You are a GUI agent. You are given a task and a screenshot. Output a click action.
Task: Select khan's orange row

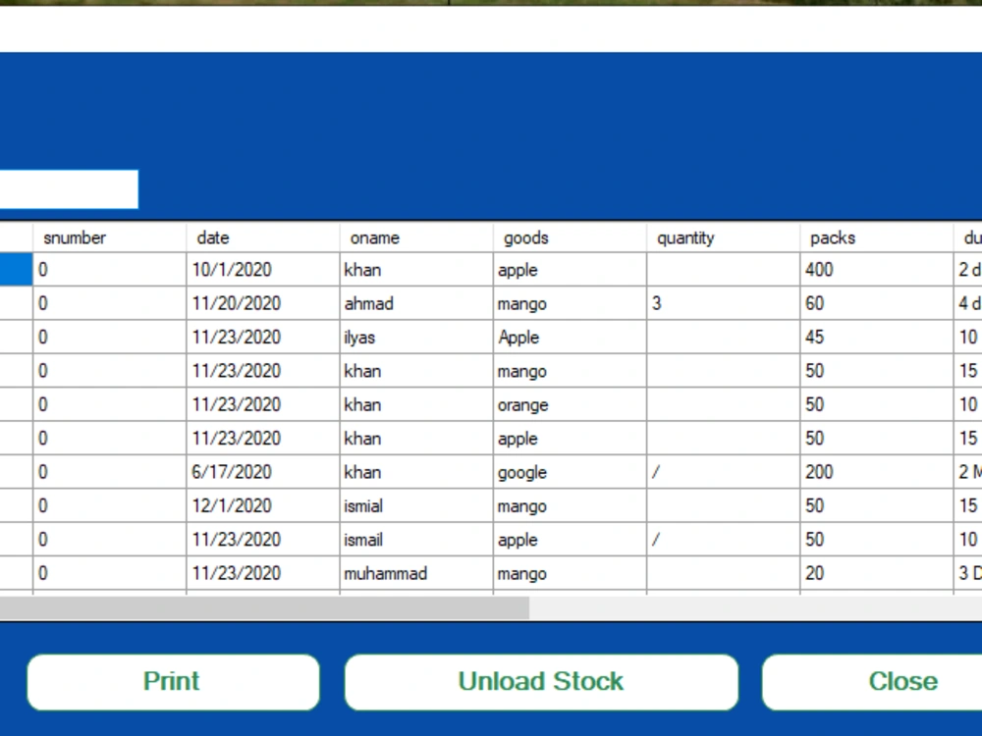[393, 404]
